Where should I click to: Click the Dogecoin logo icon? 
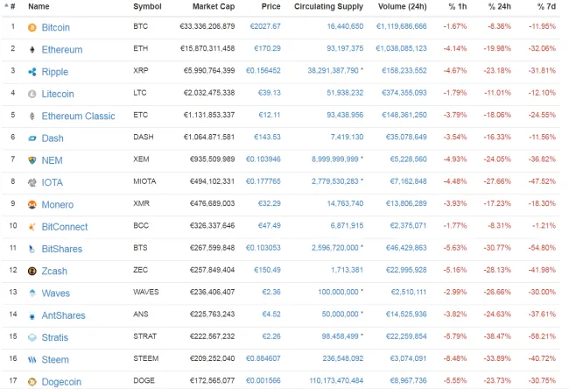click(x=32, y=382)
